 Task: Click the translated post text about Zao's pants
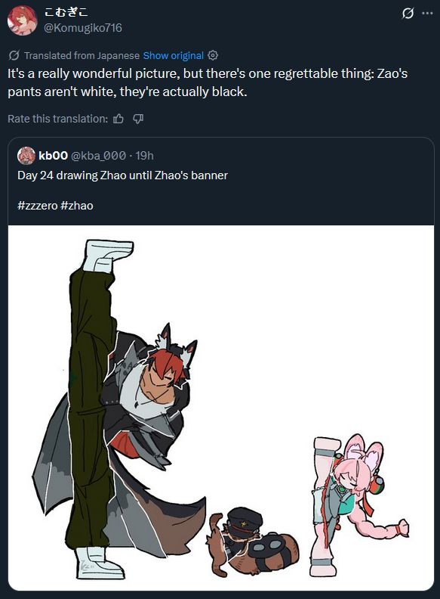(208, 82)
